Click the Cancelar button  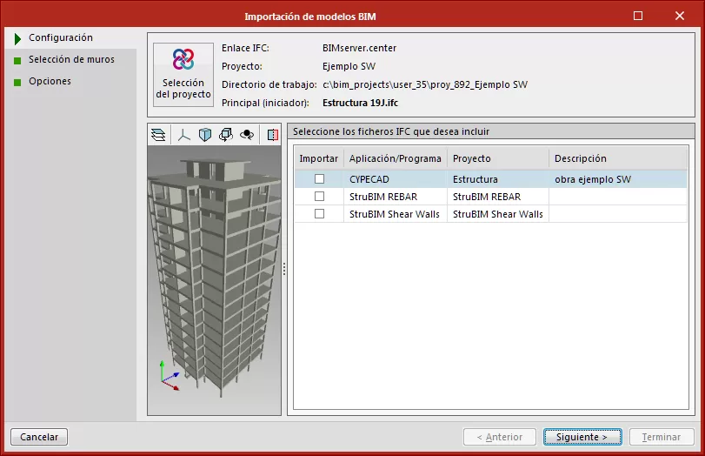[39, 437]
